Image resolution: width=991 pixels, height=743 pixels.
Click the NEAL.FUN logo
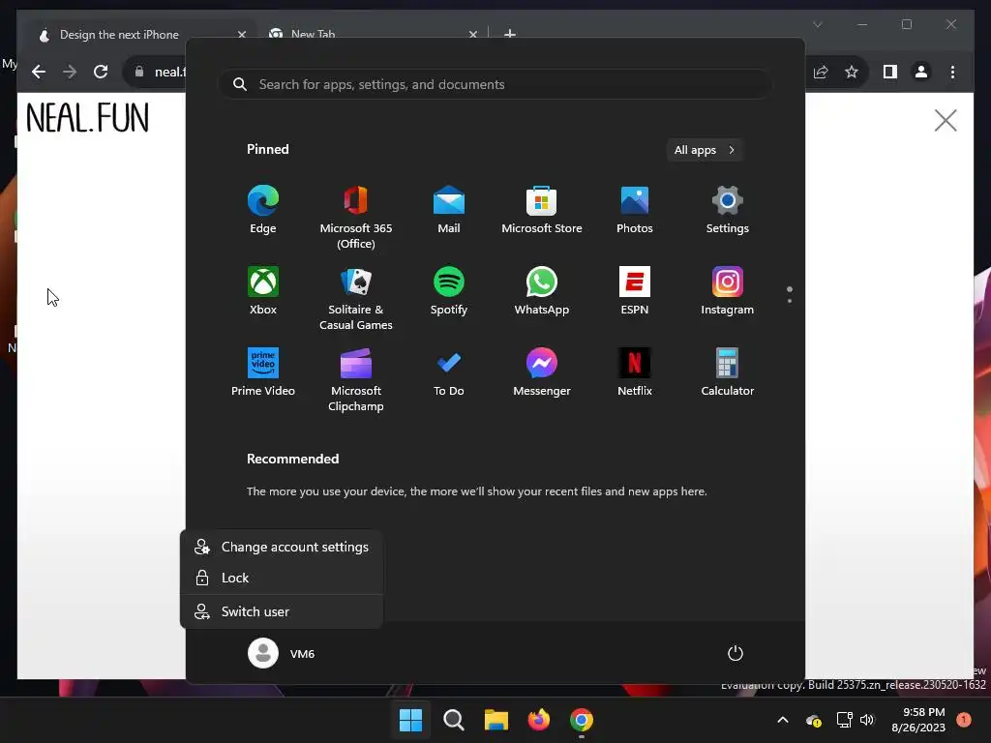pyautogui.click(x=88, y=118)
